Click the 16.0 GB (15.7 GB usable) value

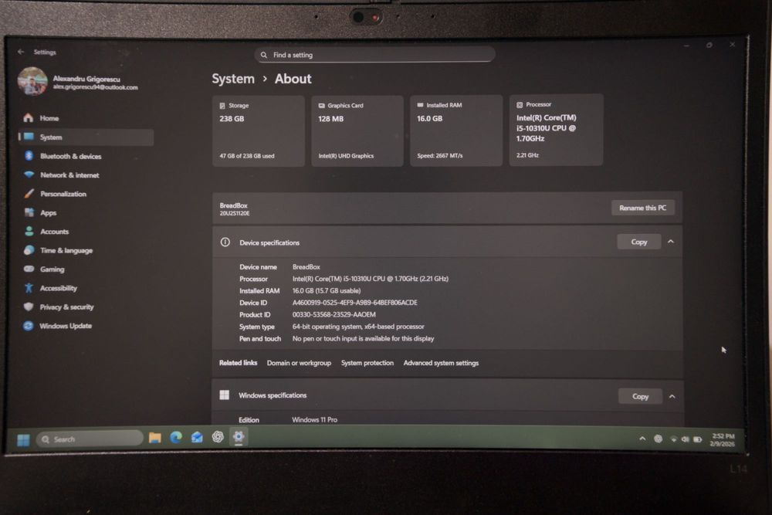point(327,291)
